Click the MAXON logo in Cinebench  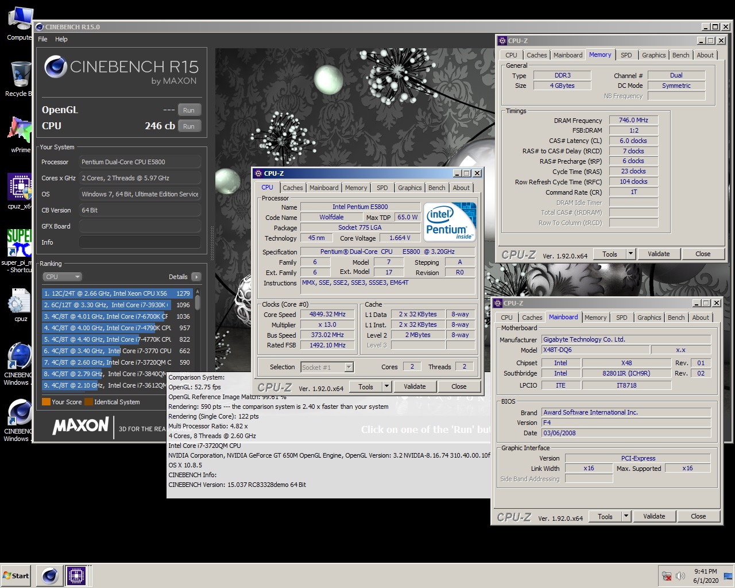pyautogui.click(x=80, y=425)
